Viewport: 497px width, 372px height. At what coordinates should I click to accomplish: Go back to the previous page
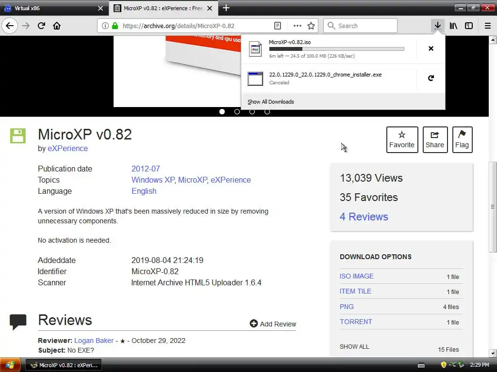coord(10,26)
